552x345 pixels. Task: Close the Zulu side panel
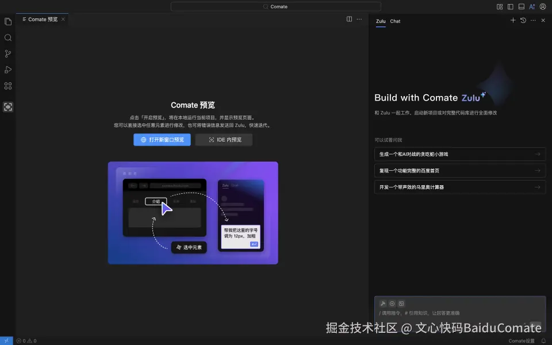[x=543, y=21]
